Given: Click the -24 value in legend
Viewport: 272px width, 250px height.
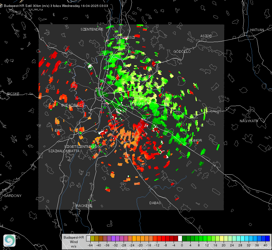Looking at the screenshot, I should pos(132,245).
